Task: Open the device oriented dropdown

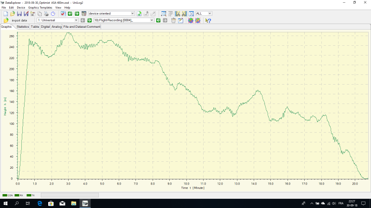Action: (119, 14)
